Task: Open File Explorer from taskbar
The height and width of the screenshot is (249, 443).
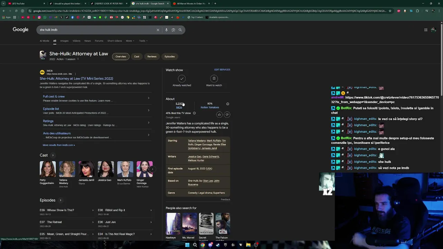Action: [x=248, y=245]
